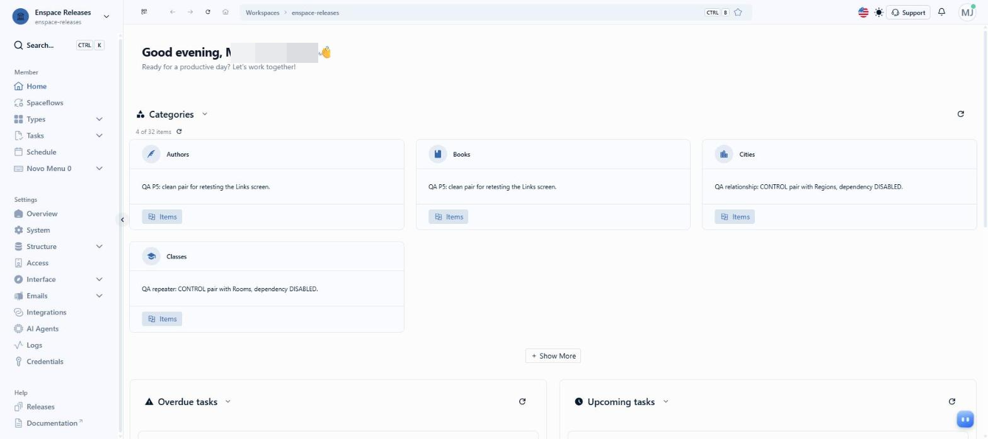Favorite this page with star icon
This screenshot has width=988, height=439.
tap(738, 12)
